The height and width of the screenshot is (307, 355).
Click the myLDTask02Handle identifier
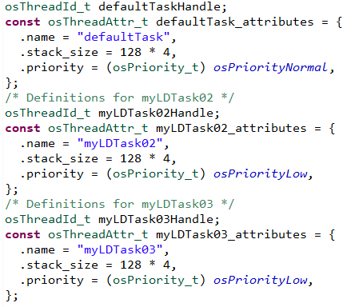point(156,113)
